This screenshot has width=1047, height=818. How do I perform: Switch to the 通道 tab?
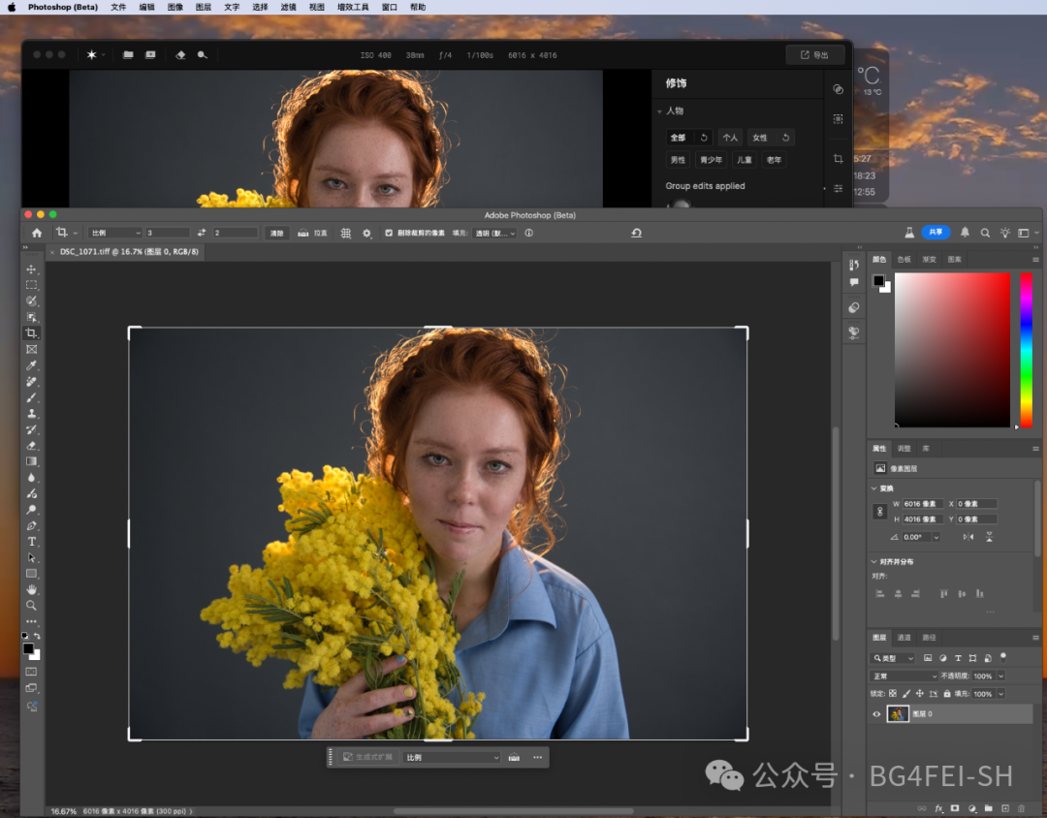pyautogui.click(x=904, y=637)
